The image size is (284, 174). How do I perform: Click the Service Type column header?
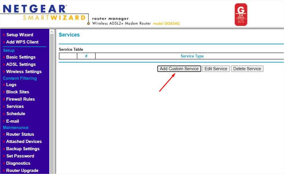(192, 56)
